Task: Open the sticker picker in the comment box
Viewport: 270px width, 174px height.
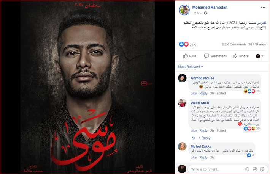Action: (262, 169)
